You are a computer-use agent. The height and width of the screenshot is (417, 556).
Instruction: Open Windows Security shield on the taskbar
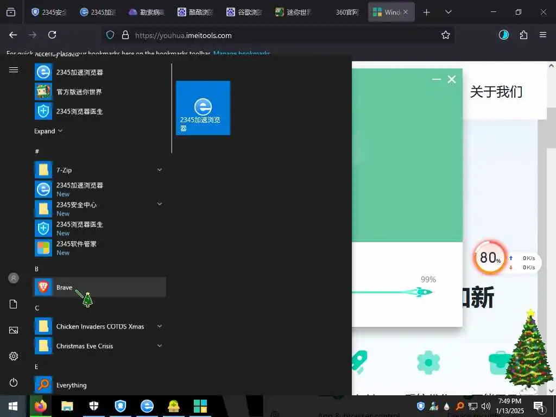pos(93,406)
